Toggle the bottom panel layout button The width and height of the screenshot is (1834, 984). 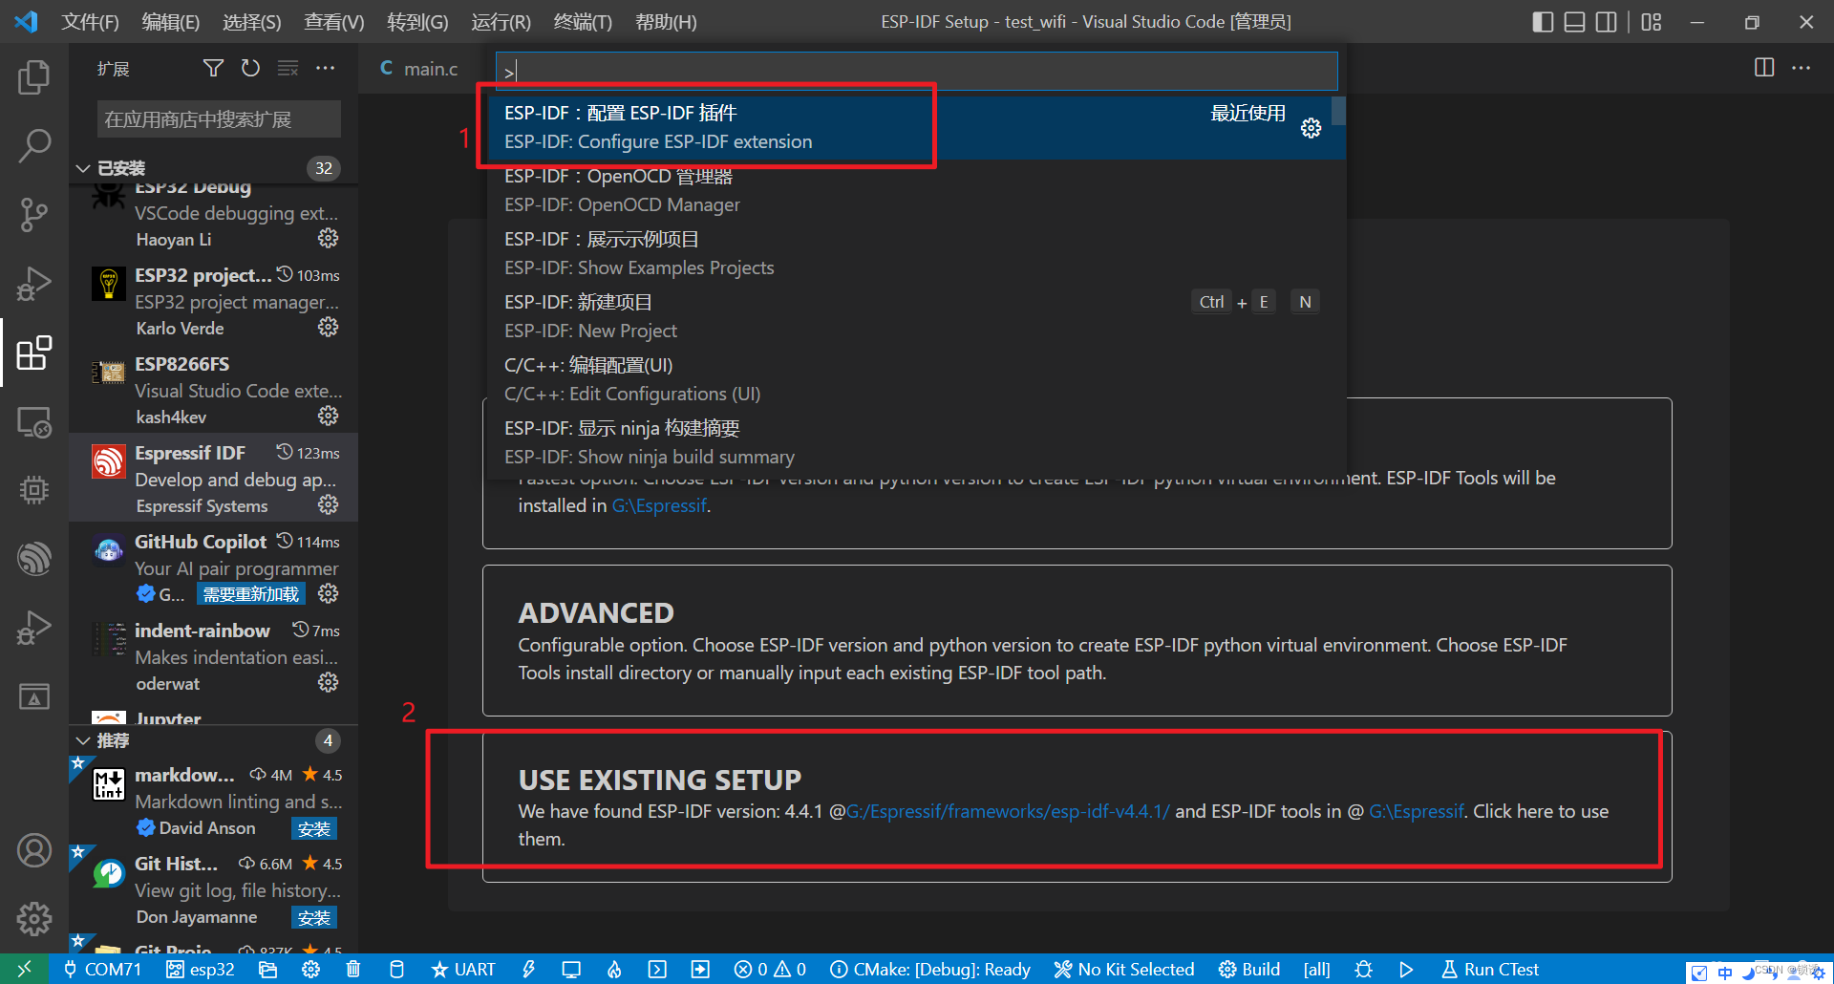(1574, 21)
